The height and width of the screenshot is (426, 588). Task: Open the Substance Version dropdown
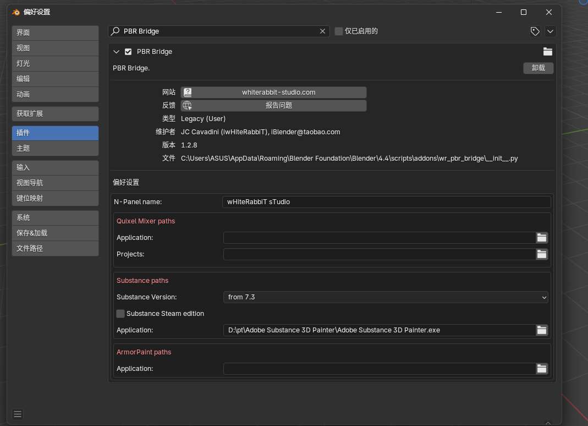[x=386, y=297]
